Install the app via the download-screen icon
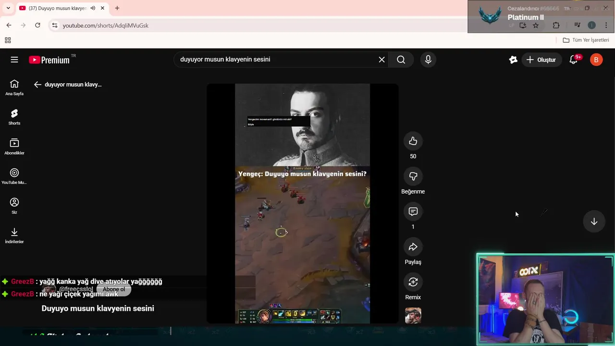 click(x=523, y=25)
